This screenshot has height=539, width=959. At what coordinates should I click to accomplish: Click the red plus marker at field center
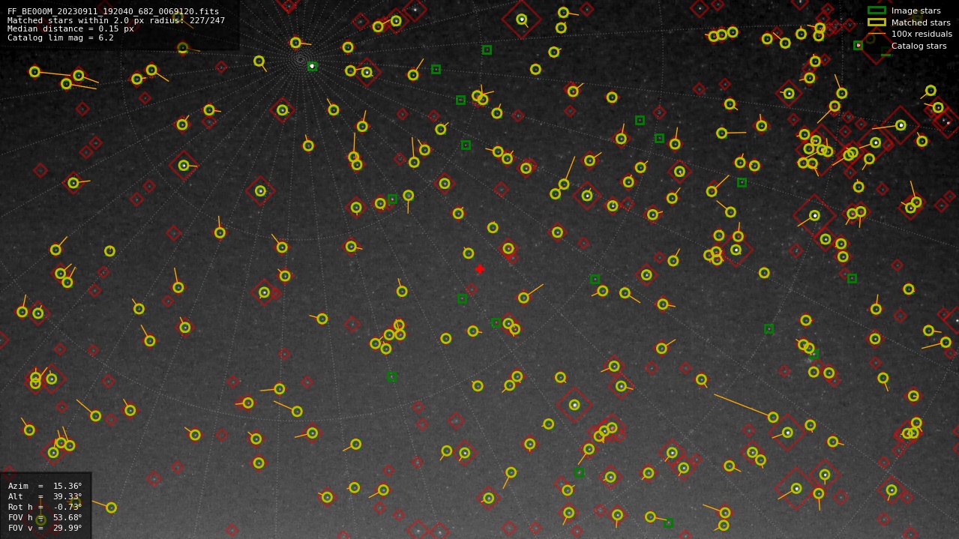480,269
